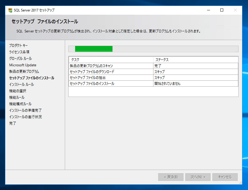Viewport: 248px width, 190px height.
Task: Select the グローバル ルール step
Action: point(20,59)
